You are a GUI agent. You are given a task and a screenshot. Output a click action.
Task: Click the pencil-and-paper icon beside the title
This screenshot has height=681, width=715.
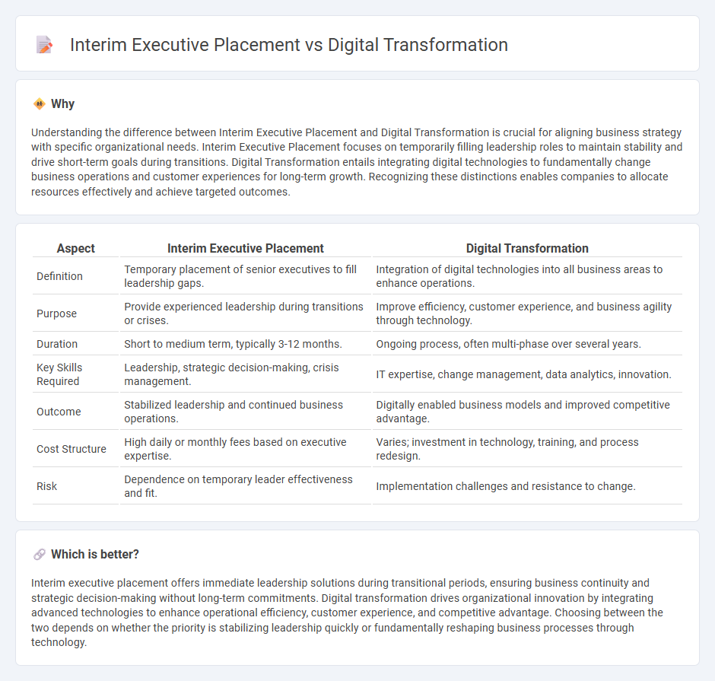(44, 45)
